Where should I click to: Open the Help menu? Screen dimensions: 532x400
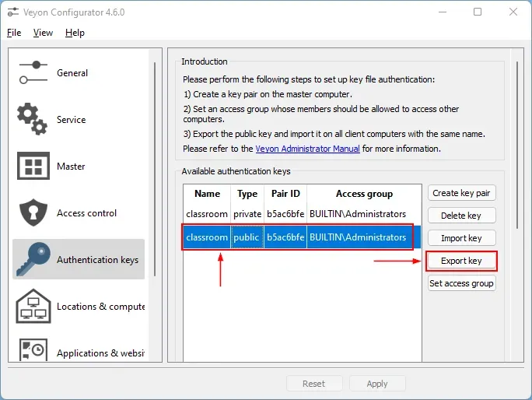click(x=75, y=33)
